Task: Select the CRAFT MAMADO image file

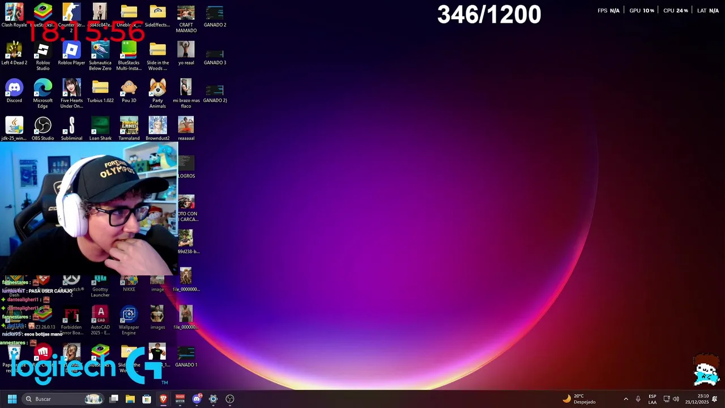Action: (186, 19)
